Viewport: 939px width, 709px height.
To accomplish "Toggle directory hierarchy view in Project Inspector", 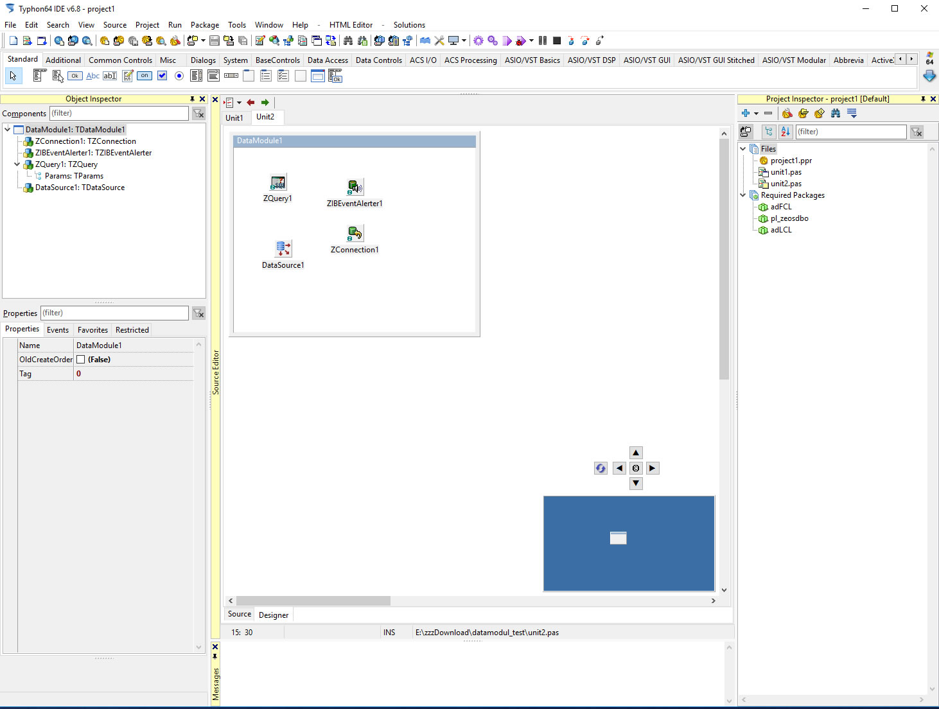I will pos(769,132).
